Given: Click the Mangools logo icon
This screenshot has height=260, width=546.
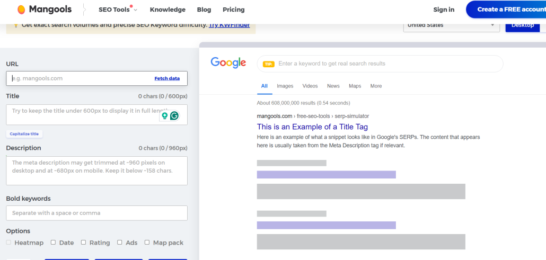Looking at the screenshot, I should pyautogui.click(x=21, y=10).
